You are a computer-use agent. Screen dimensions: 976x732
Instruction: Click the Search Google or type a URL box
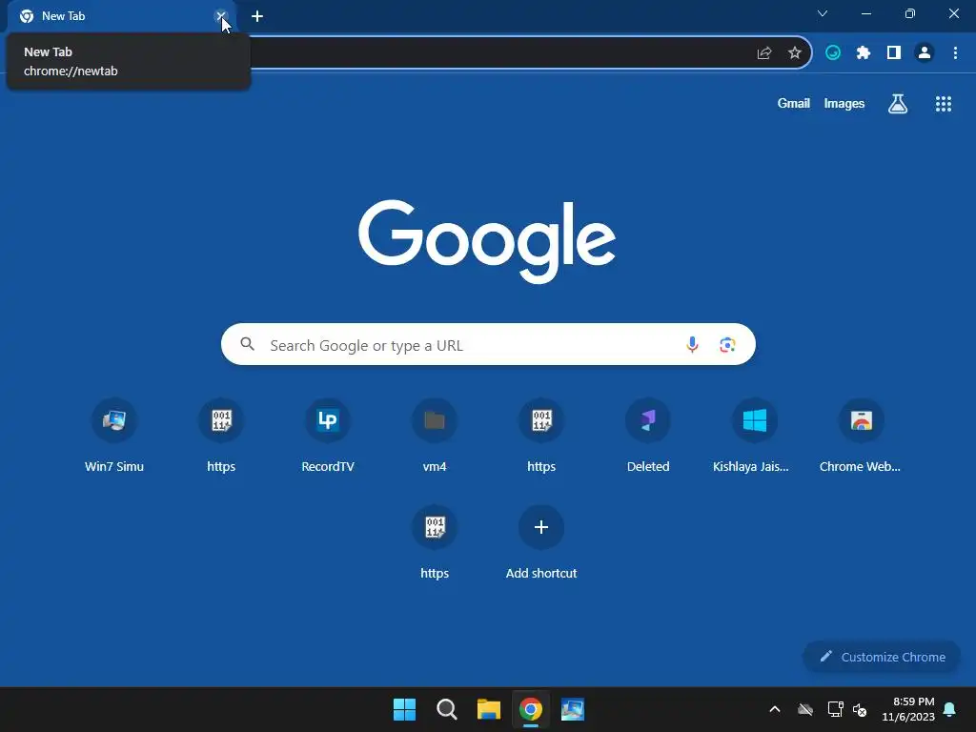(x=488, y=344)
